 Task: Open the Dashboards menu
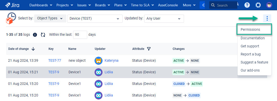pyautogui.click(x=41, y=5)
